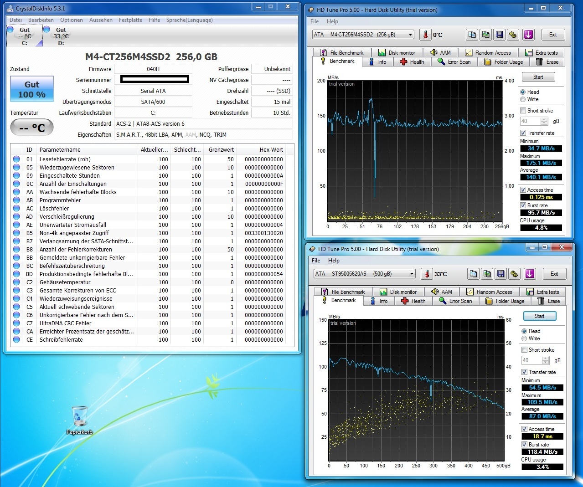583x487 pixels.
Task: Click the purple download arrow icon in bottom HD Tune window
Action: [x=530, y=274]
